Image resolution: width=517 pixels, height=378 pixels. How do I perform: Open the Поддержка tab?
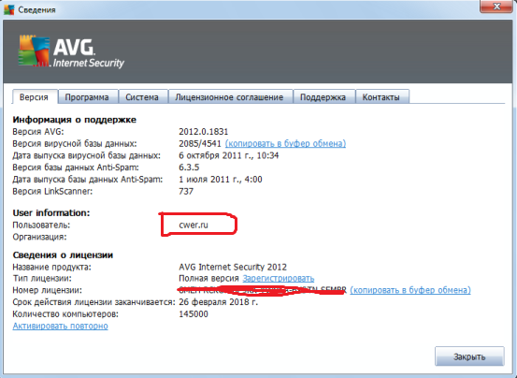(323, 97)
